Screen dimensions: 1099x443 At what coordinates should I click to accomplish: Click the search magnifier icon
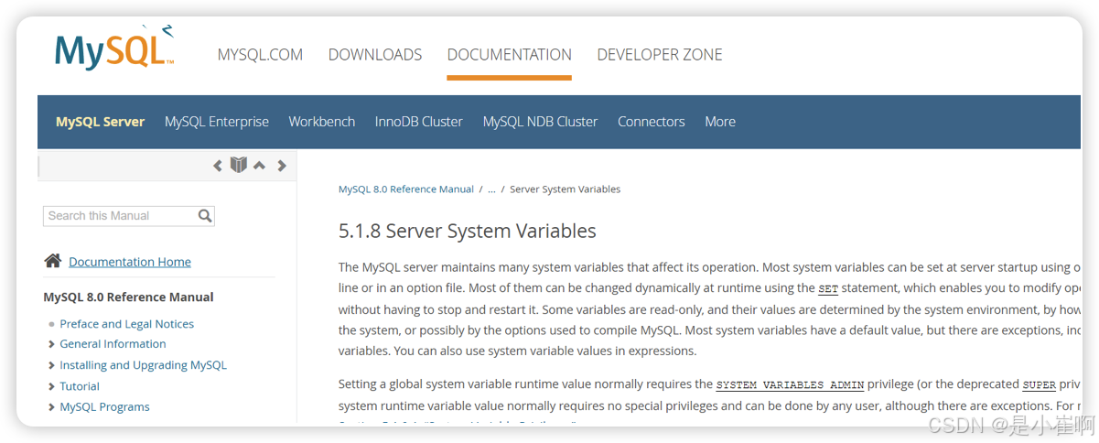point(205,216)
